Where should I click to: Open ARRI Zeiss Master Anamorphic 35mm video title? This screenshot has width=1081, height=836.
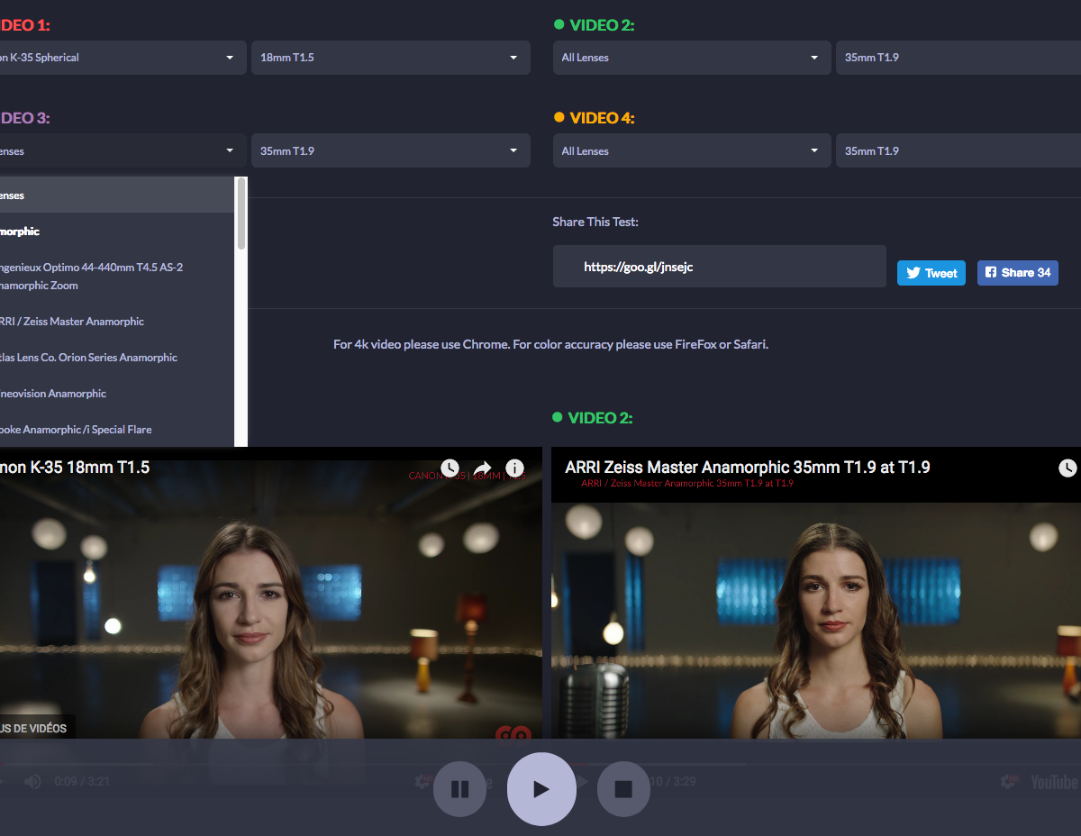click(748, 468)
